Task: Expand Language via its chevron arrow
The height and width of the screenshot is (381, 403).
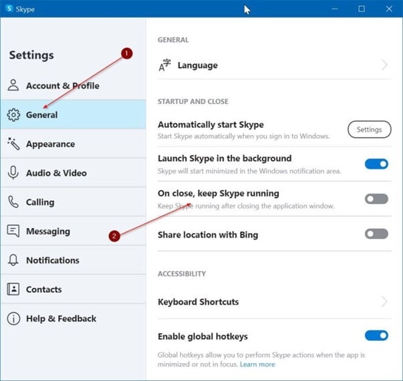Action: pyautogui.click(x=384, y=65)
